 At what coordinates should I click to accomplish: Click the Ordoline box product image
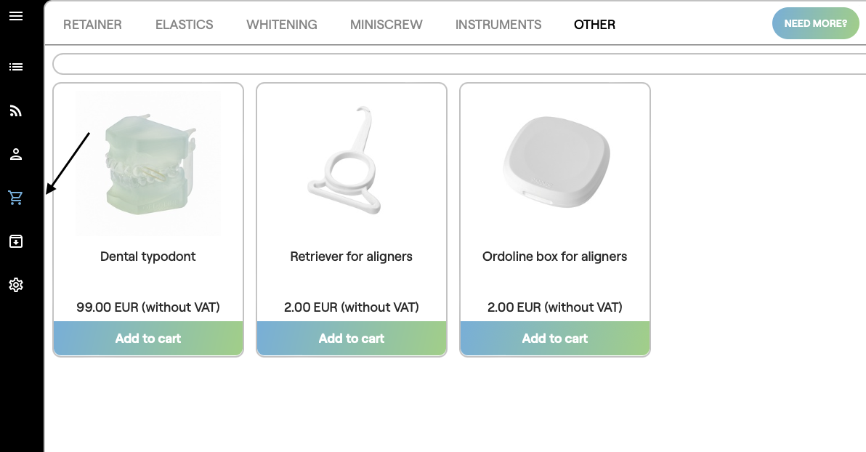tap(555, 164)
